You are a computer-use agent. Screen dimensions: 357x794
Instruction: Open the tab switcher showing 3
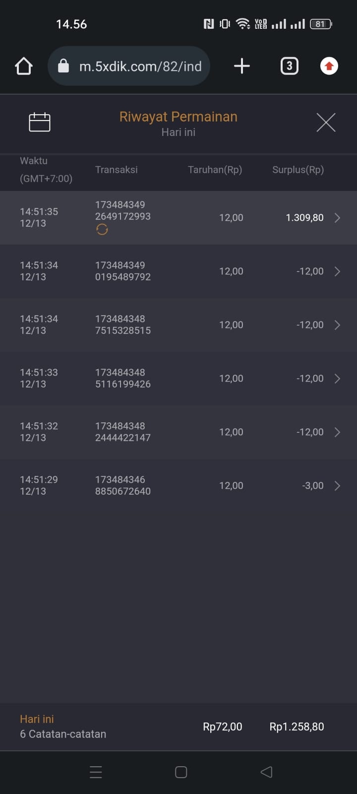290,66
